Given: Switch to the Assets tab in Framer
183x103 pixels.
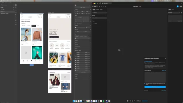Looking at the screenshot, I should pos(101,9).
